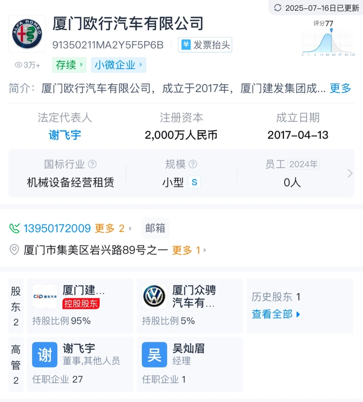Click the Alfa Romeo company logo
The width and height of the screenshot is (363, 402).
click(x=27, y=34)
